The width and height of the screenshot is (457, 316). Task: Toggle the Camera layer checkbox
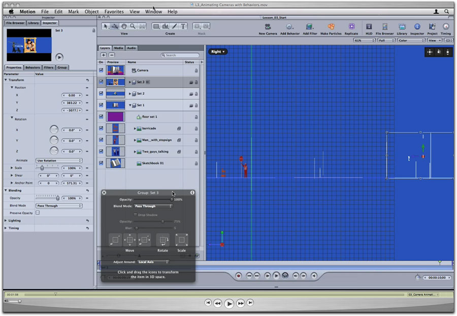pos(101,70)
